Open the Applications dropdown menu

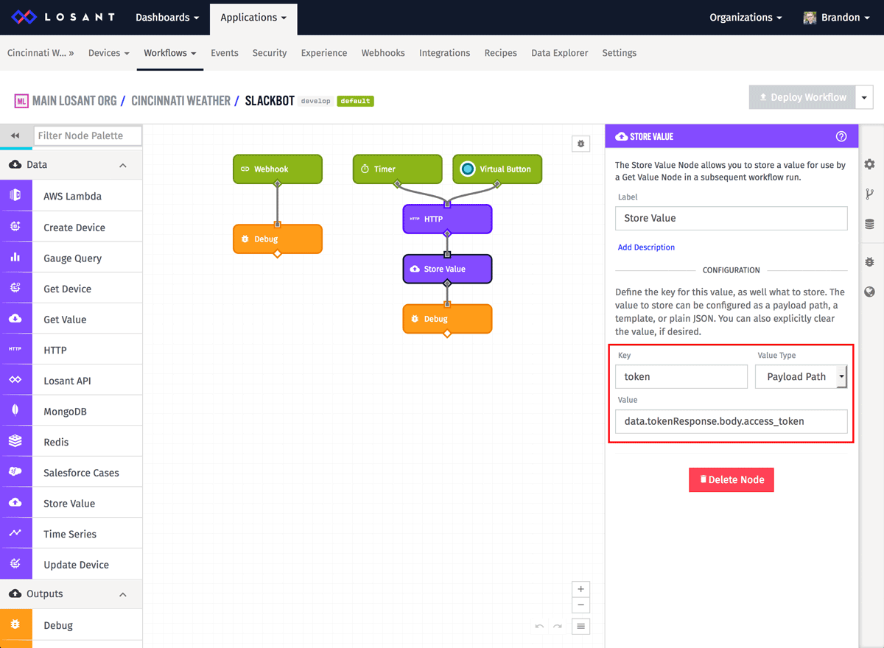[253, 17]
